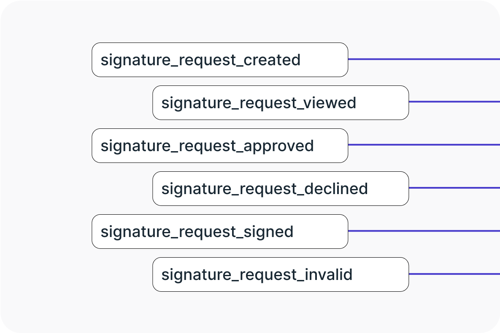Click the word "signed" in its event label
Viewport: 500px width, 333px height.
(x=269, y=232)
